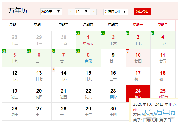The image size is (178, 122).
Task: Click date 20 初四
Action: point(39,94)
